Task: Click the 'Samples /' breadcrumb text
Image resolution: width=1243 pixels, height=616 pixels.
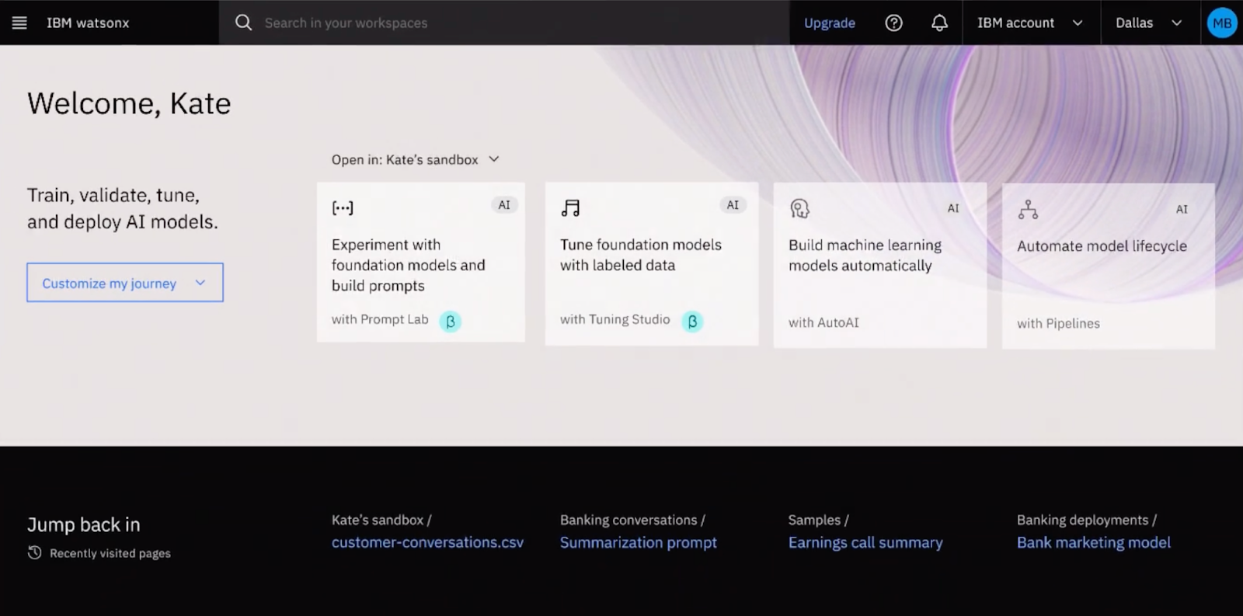Action: 819,520
